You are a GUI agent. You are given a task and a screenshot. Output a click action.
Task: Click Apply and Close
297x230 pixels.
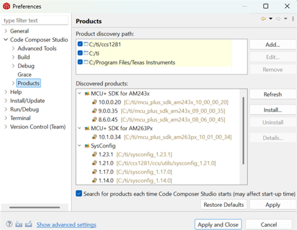click(x=218, y=225)
